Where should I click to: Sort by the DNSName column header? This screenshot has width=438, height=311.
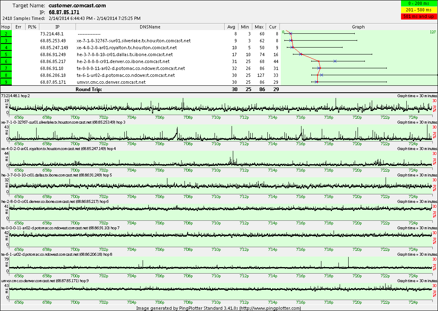point(149,27)
